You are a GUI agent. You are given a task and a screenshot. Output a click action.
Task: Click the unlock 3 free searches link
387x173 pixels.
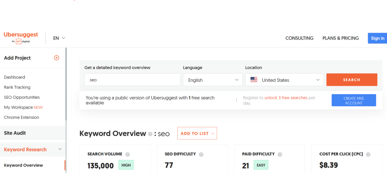286,98
